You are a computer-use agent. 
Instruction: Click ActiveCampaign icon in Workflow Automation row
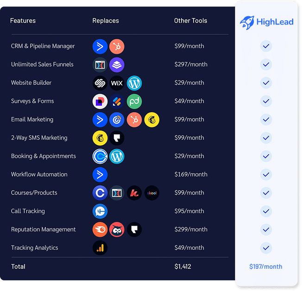(100, 175)
